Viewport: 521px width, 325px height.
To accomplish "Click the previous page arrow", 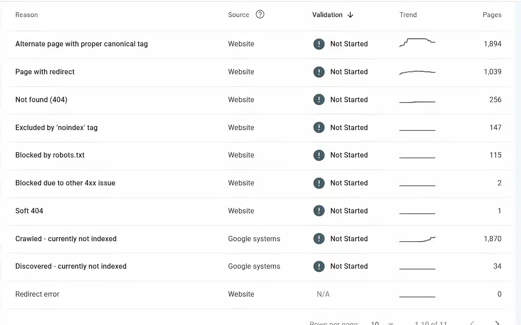I will pyautogui.click(x=471, y=323).
